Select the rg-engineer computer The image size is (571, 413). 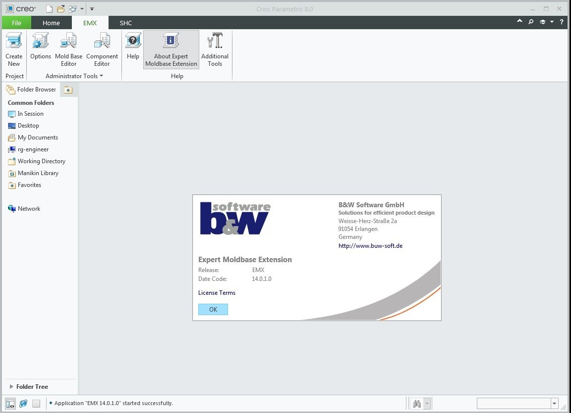(28, 149)
